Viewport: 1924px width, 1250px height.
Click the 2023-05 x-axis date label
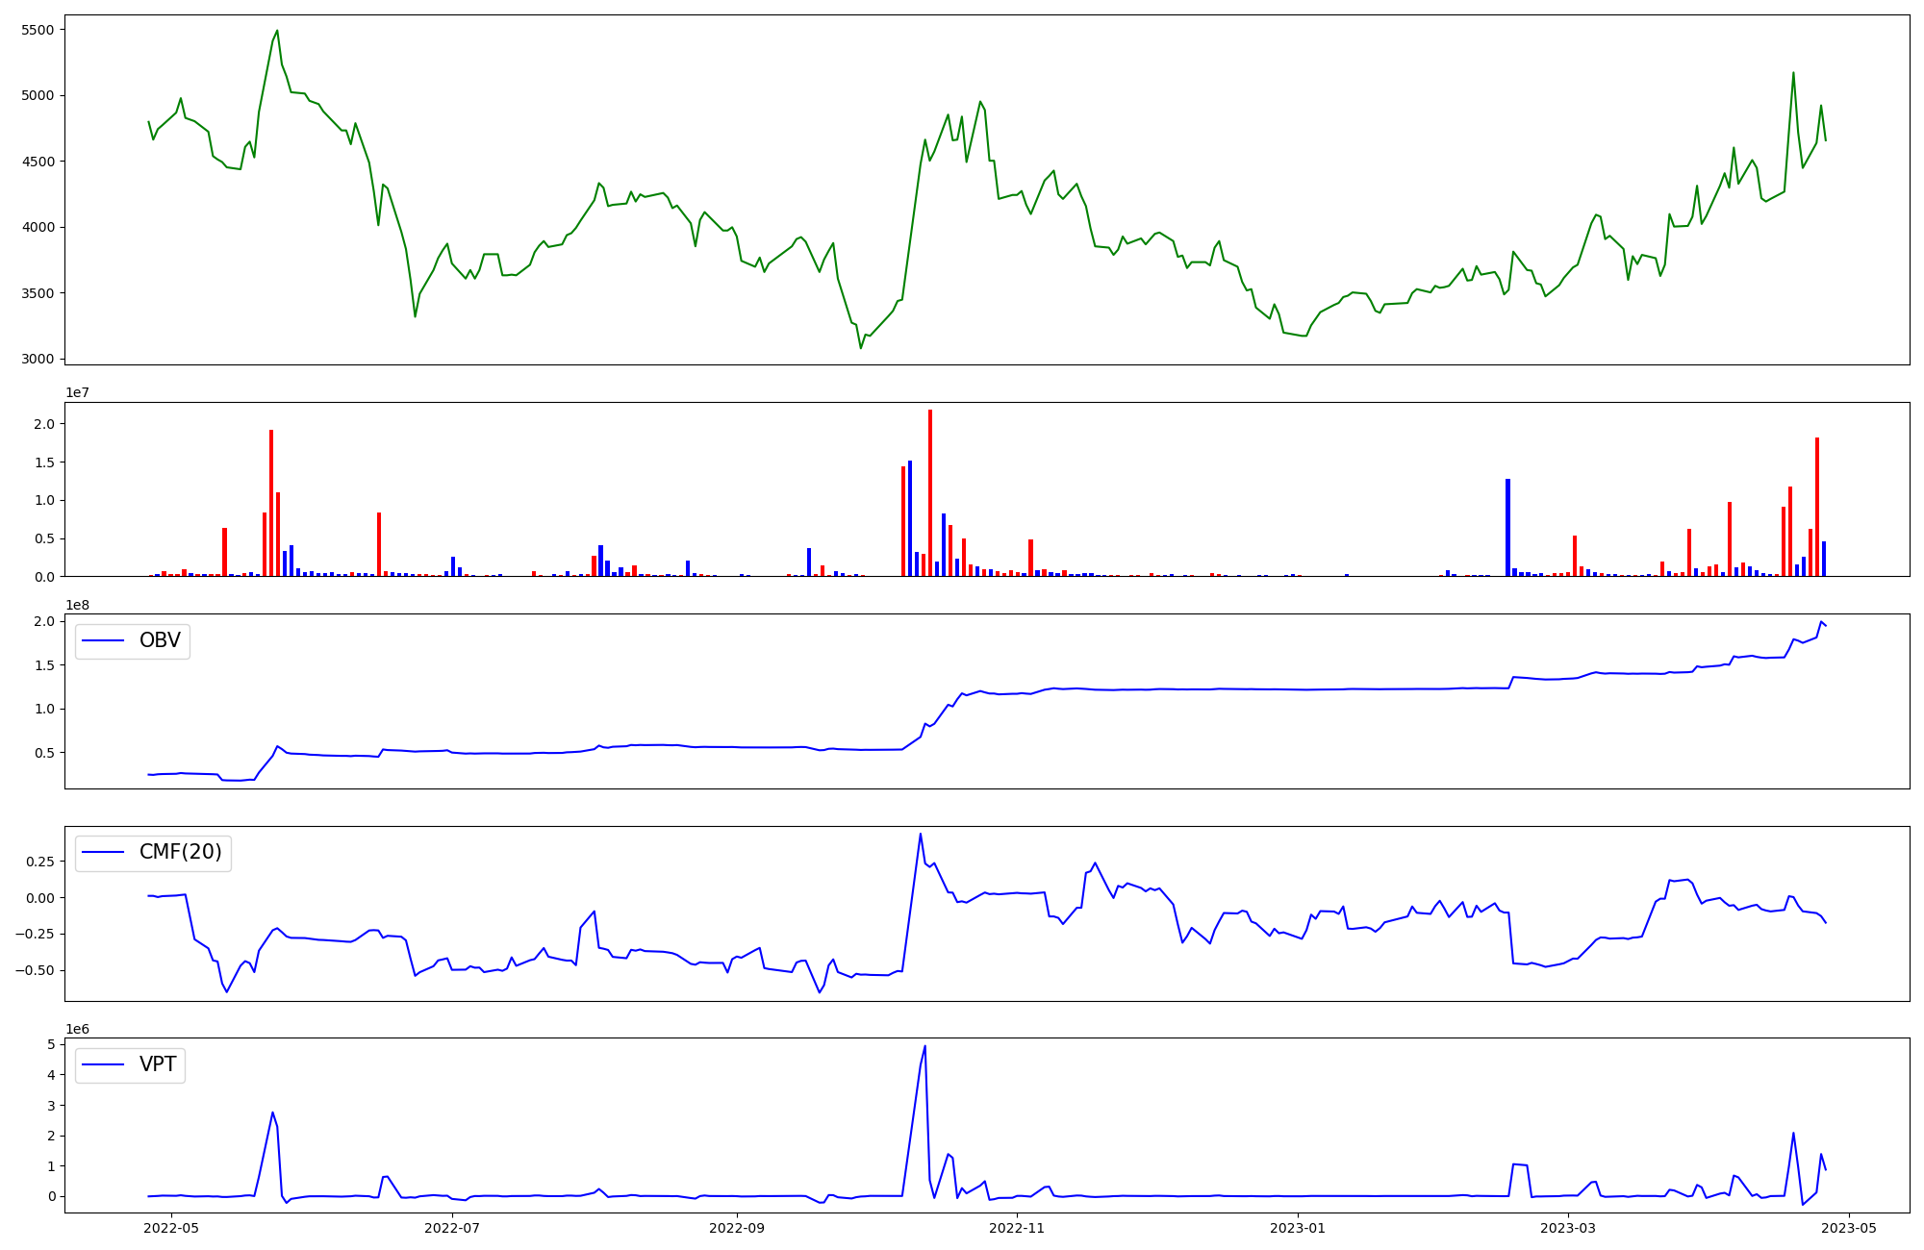point(1849,1228)
